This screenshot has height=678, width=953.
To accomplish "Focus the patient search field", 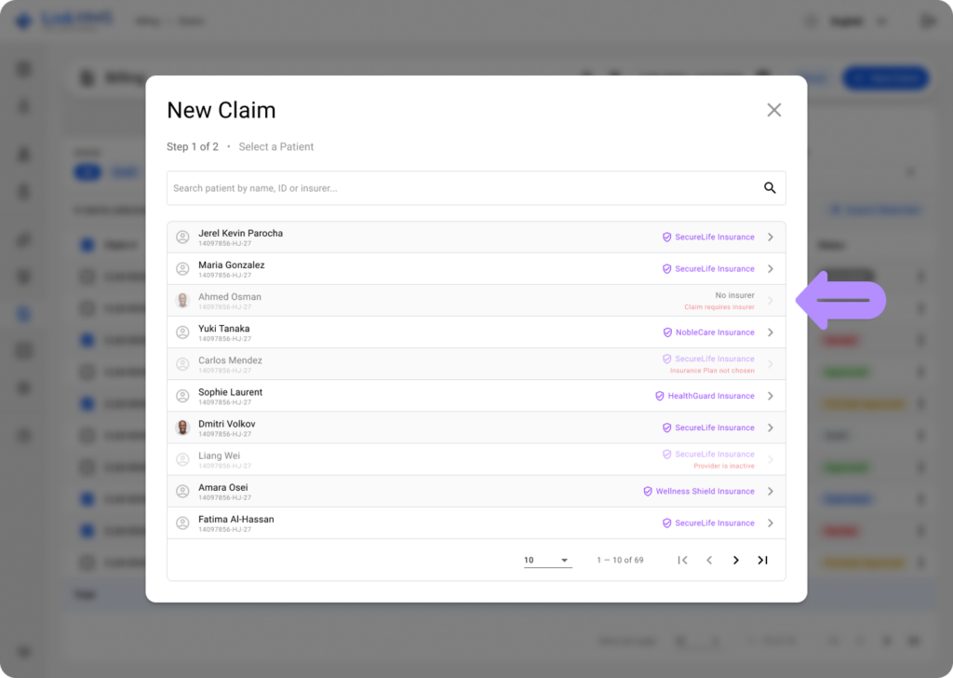I will click(x=476, y=188).
